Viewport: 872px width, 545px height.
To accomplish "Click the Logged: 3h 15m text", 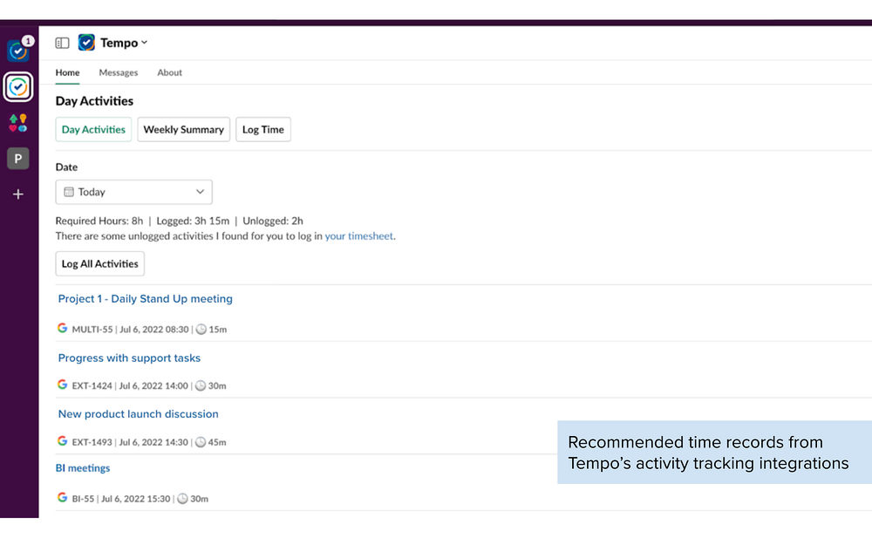I will tap(193, 221).
